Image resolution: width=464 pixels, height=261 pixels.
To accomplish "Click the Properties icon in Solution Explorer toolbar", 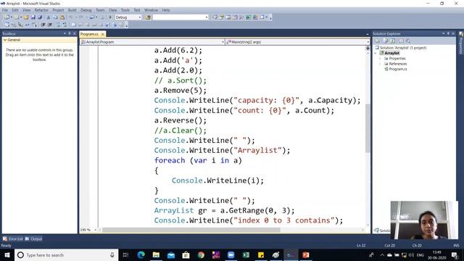I will click(378, 41).
